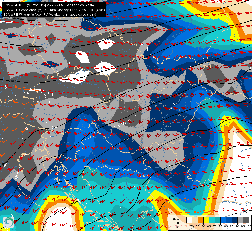Click the 2980 geopotential contour label
The width and height of the screenshot is (252, 231).
(65, 152)
